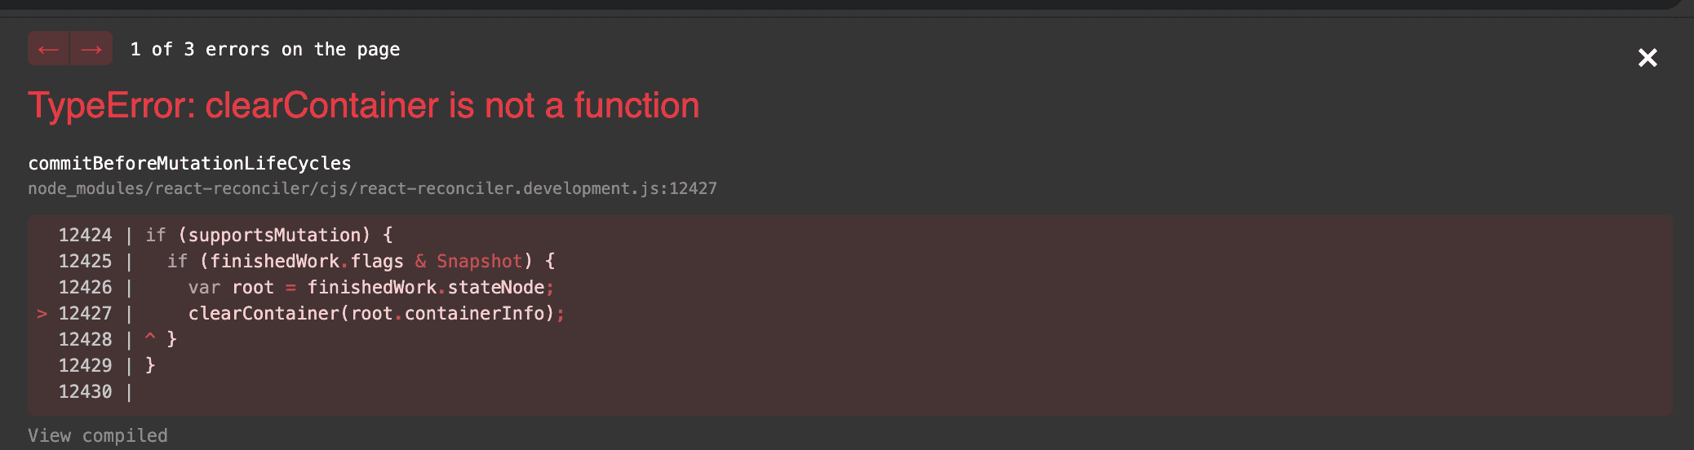Go to the previous error with left arrow
The height and width of the screenshot is (450, 1694).
click(x=48, y=49)
